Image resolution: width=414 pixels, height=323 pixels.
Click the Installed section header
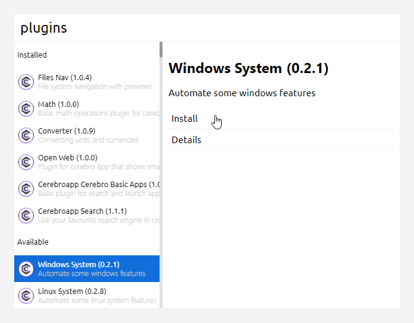point(32,55)
